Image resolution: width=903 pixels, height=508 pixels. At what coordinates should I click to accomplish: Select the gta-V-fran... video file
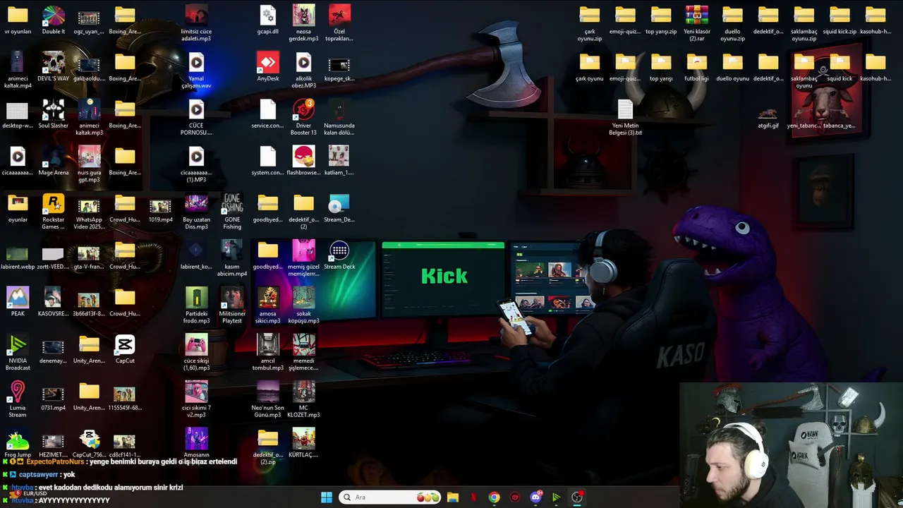[89, 255]
